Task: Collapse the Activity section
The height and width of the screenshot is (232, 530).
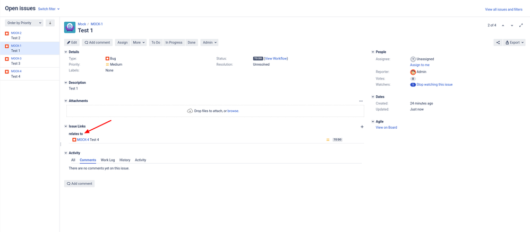Action: click(x=66, y=153)
